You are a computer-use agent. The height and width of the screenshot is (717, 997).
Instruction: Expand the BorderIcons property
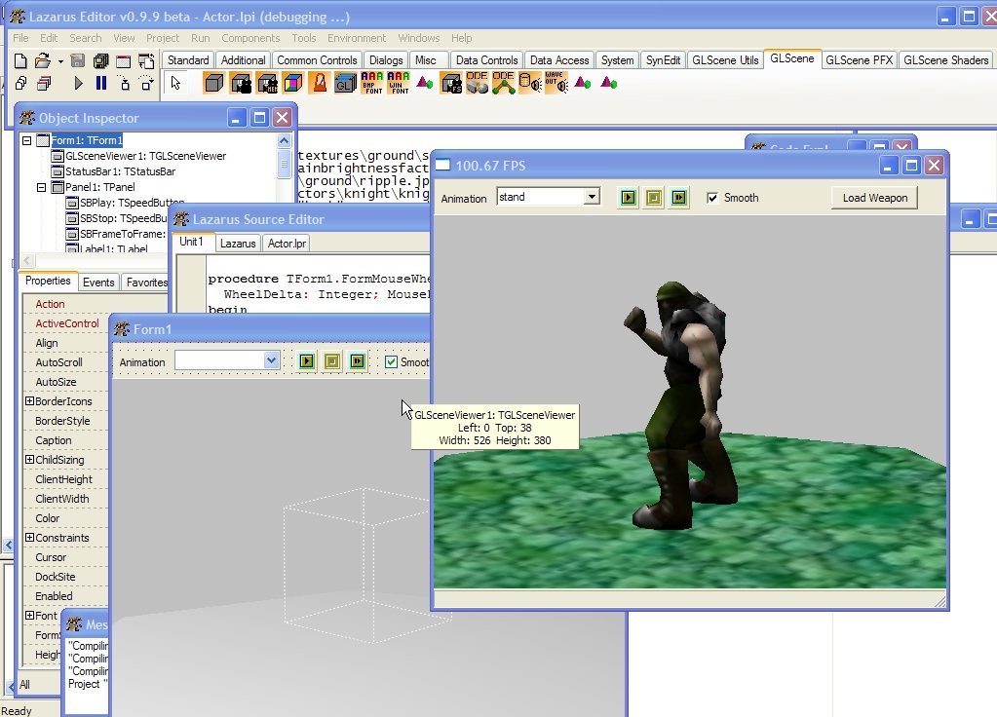point(29,401)
